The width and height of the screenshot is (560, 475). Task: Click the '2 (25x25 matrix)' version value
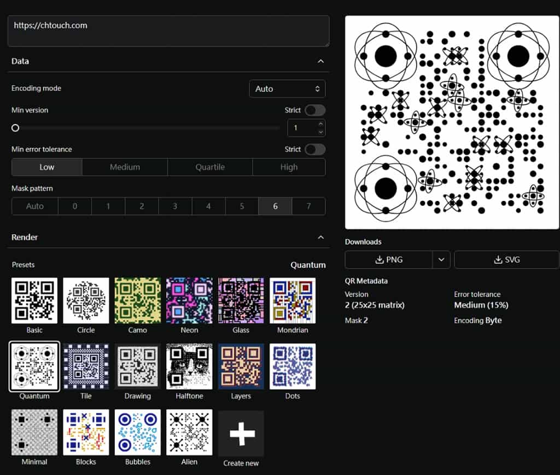coord(375,305)
